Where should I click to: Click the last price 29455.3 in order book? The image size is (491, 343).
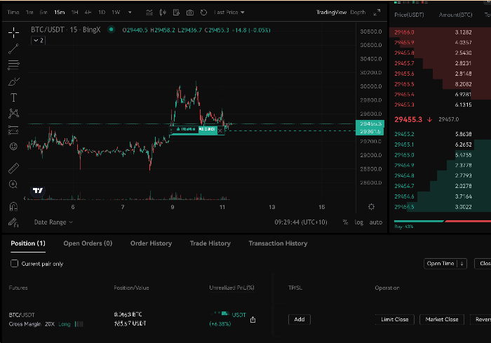click(408, 119)
